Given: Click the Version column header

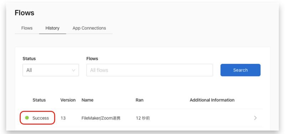Looking at the screenshot, I should point(68,100).
